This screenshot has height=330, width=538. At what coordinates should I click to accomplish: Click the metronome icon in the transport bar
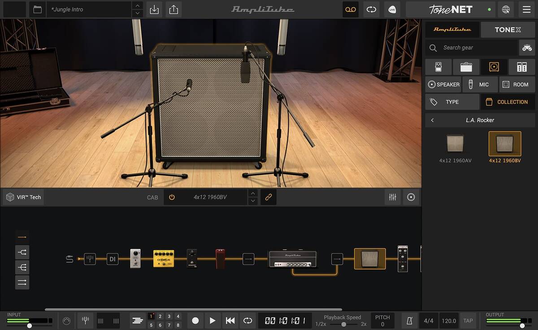click(408, 321)
